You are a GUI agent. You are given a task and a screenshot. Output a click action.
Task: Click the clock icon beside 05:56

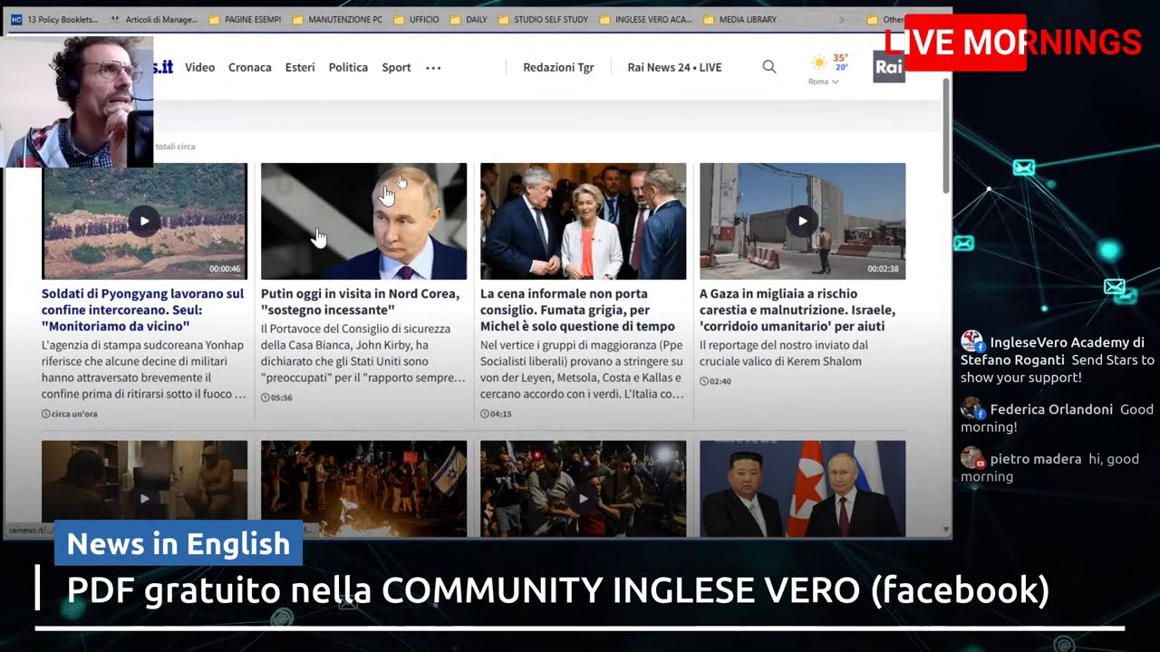coord(265,398)
